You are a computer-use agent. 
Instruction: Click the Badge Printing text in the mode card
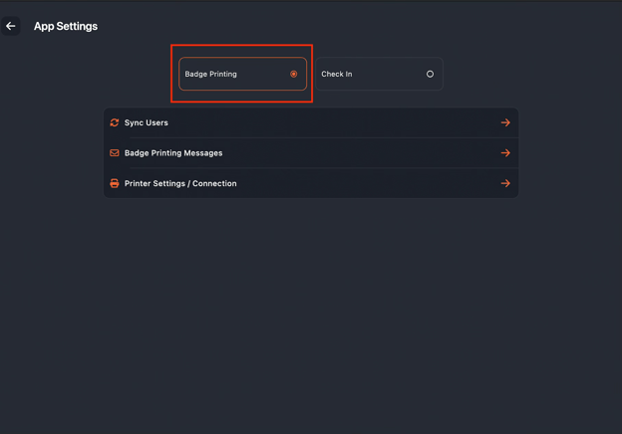click(211, 74)
